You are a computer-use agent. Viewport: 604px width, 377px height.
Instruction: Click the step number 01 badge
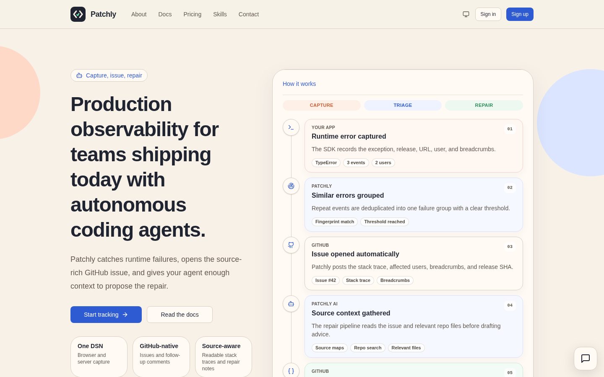(x=510, y=129)
